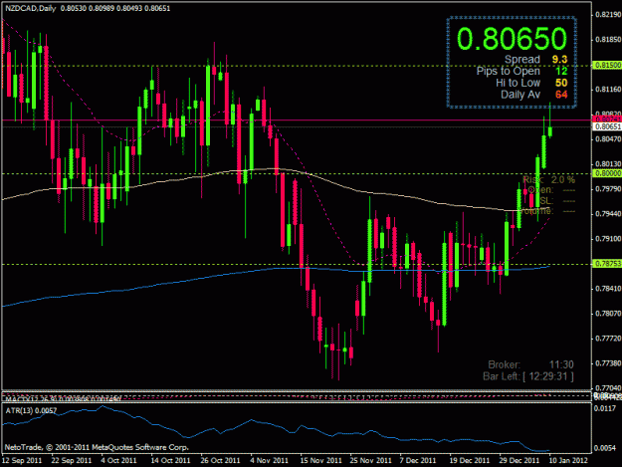Select the Daily Av value 64

click(561, 95)
